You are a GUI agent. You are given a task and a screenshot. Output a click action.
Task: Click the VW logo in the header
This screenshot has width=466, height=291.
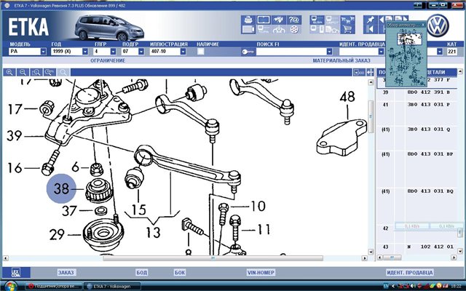tap(438, 25)
